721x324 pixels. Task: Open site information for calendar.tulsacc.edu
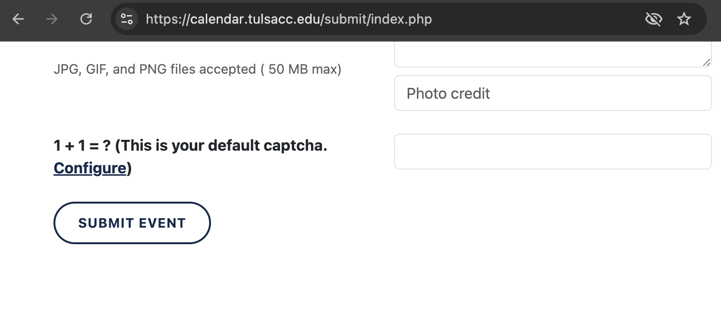pos(127,19)
